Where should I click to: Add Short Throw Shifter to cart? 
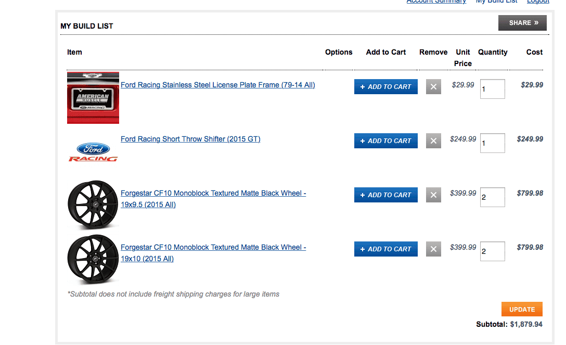tap(385, 140)
